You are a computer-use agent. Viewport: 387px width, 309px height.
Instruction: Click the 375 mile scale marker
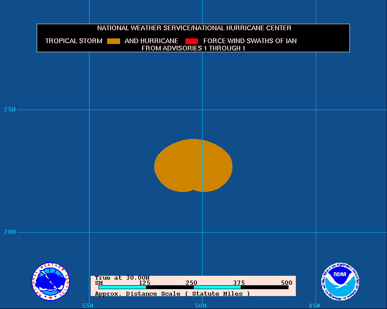[239, 283]
